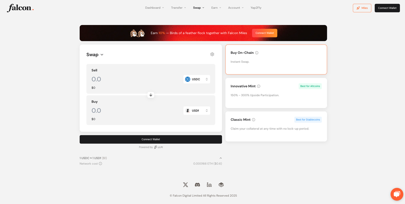Screen dimensions: 405x204
Task: Open the live chat bubble
Action: [397, 194]
